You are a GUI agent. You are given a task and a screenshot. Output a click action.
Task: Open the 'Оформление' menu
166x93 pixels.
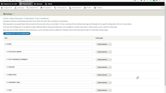tap(32, 8)
